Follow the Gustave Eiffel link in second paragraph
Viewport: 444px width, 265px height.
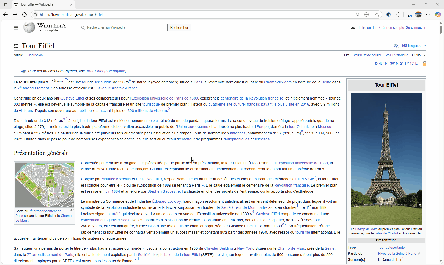[72, 98]
